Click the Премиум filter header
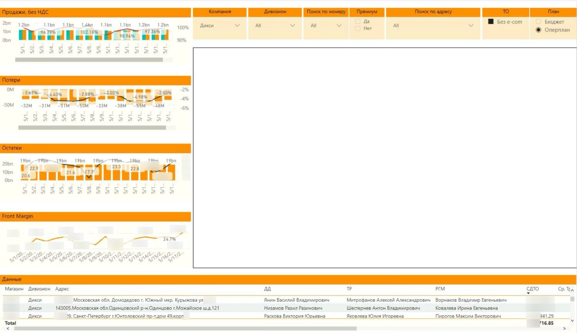577x333 pixels. tap(367, 12)
